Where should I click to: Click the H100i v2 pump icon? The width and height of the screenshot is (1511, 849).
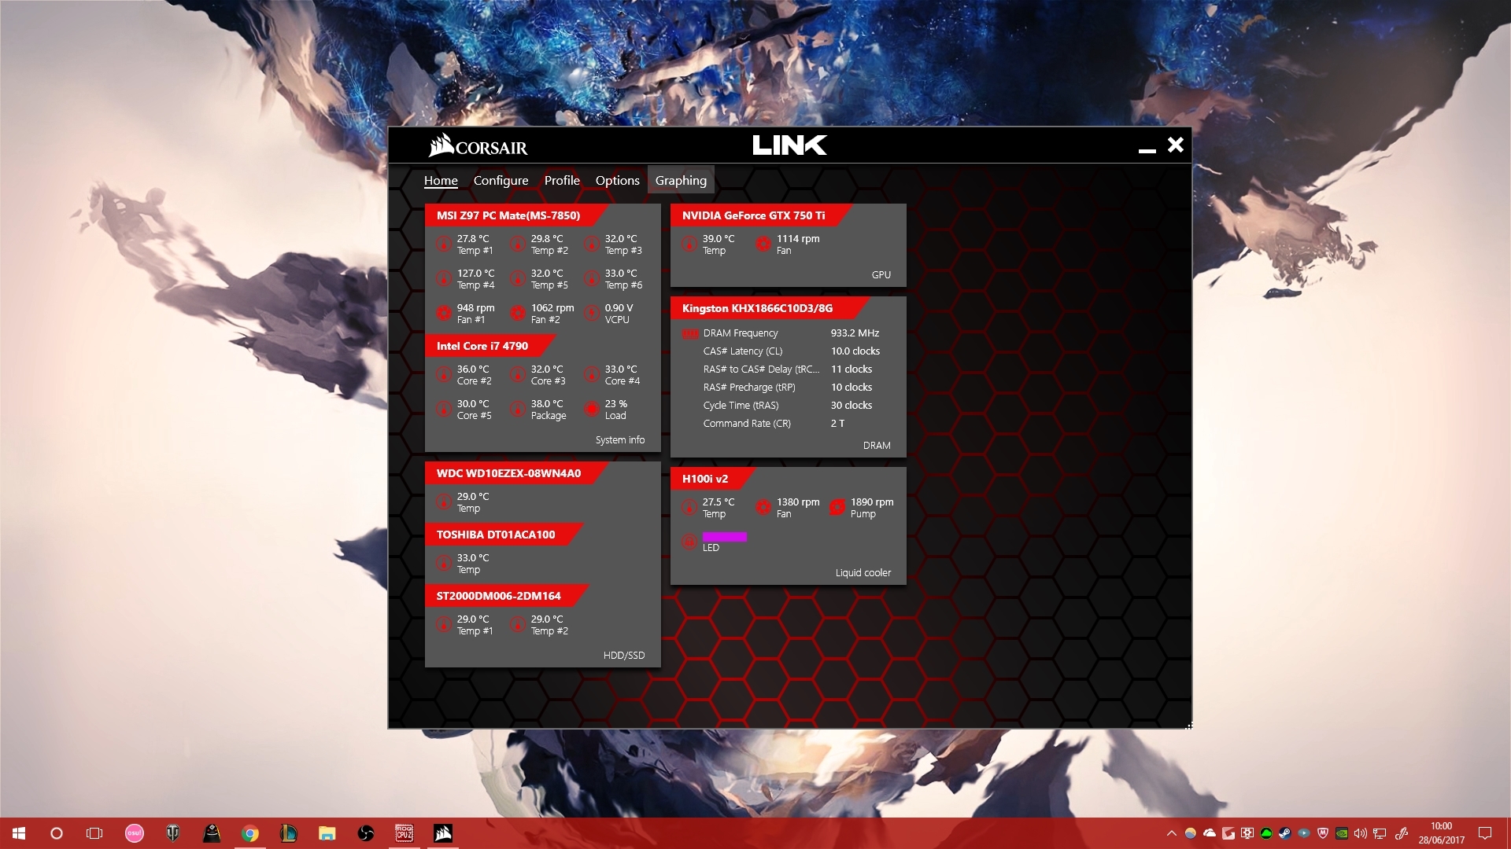(x=837, y=508)
